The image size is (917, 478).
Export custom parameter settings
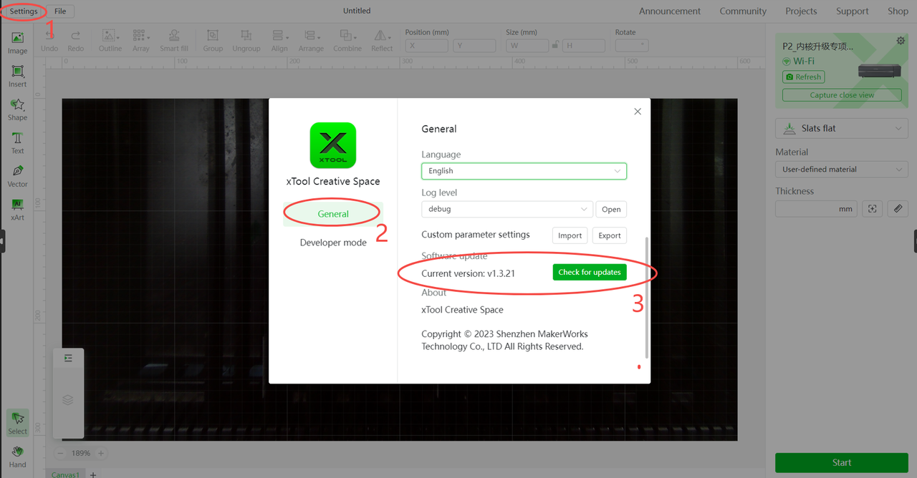coord(610,235)
